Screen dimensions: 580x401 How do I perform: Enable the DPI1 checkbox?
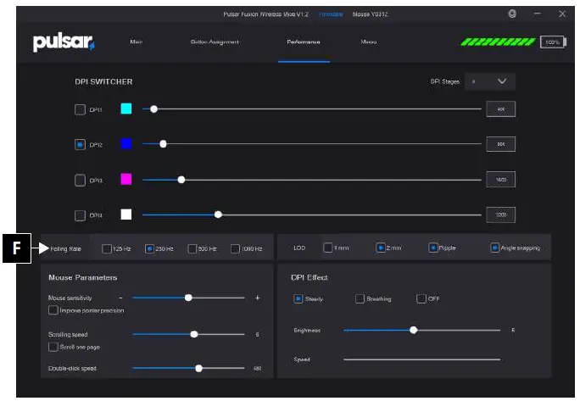click(x=80, y=109)
